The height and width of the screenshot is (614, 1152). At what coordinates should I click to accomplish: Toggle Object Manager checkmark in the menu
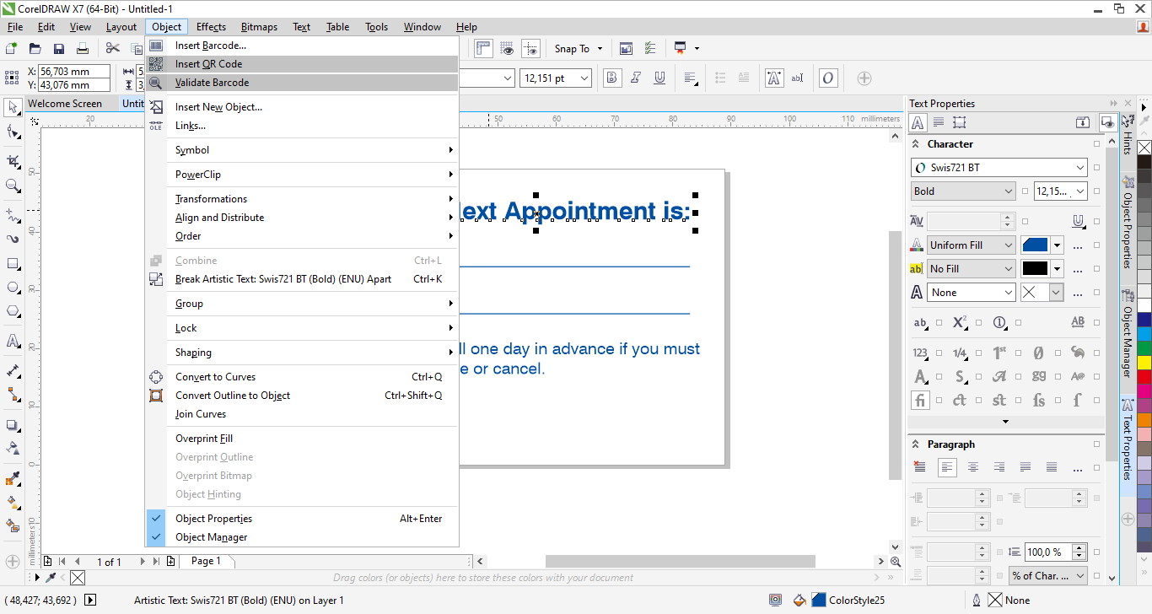(x=156, y=537)
